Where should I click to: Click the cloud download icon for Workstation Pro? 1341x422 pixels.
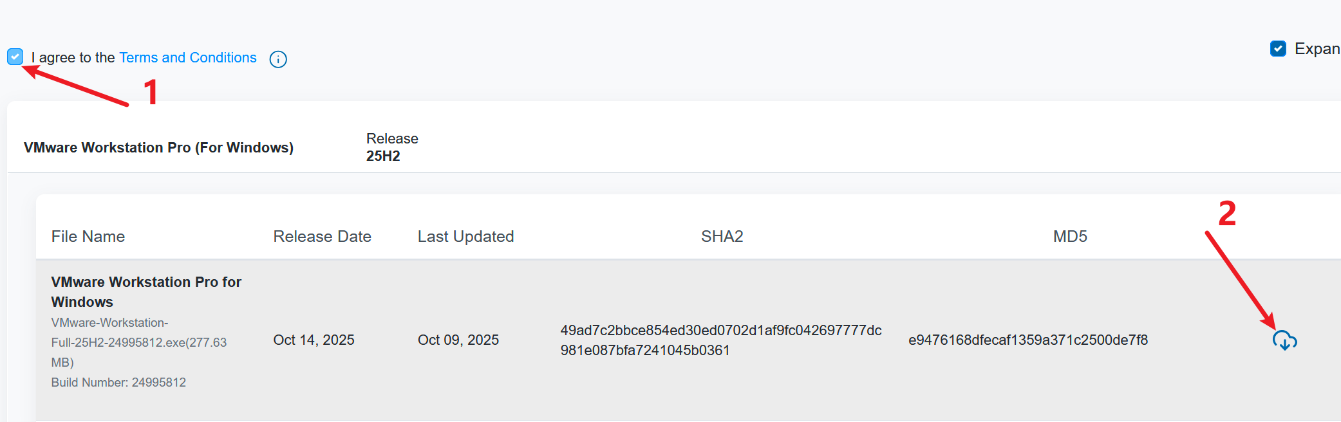tap(1284, 340)
